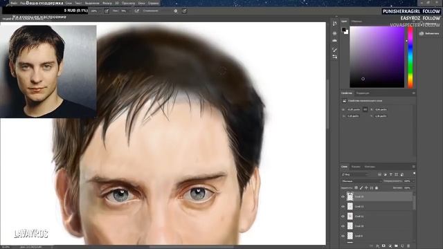Create a new layer icon
The width and height of the screenshot is (443, 249).
pyautogui.click(x=402, y=246)
